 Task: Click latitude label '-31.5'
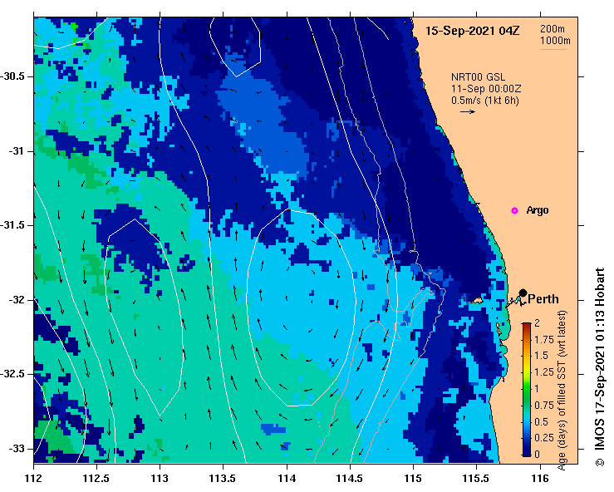pyautogui.click(x=12, y=225)
